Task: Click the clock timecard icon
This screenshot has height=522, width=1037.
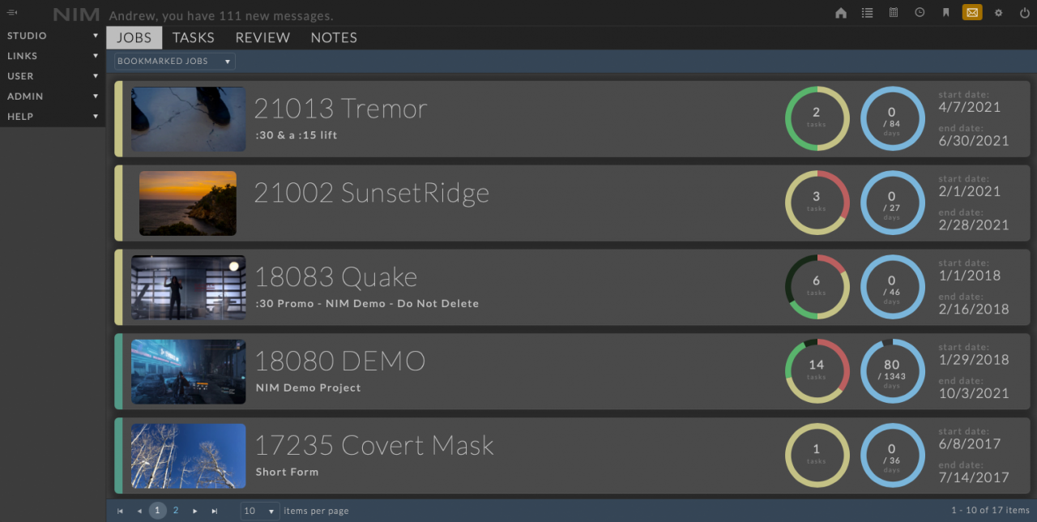Action: pyautogui.click(x=920, y=13)
